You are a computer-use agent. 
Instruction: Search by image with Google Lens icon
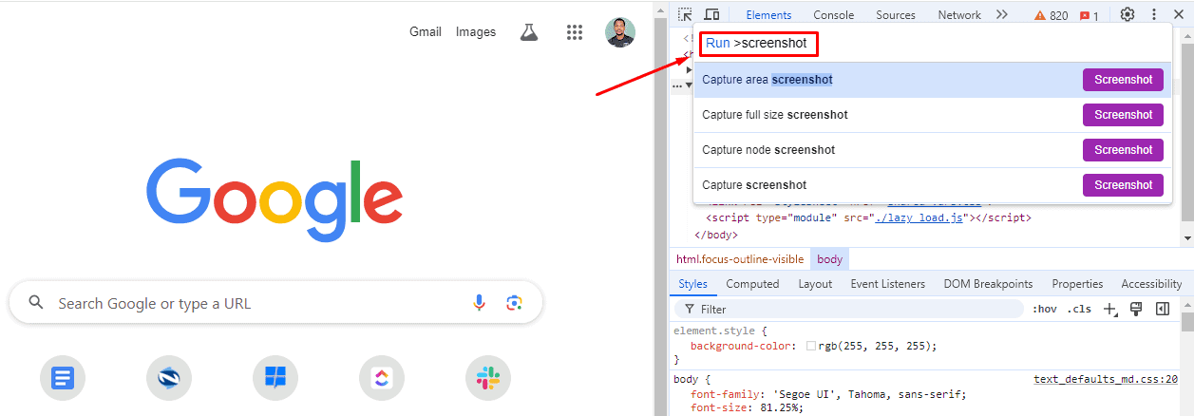tap(514, 303)
